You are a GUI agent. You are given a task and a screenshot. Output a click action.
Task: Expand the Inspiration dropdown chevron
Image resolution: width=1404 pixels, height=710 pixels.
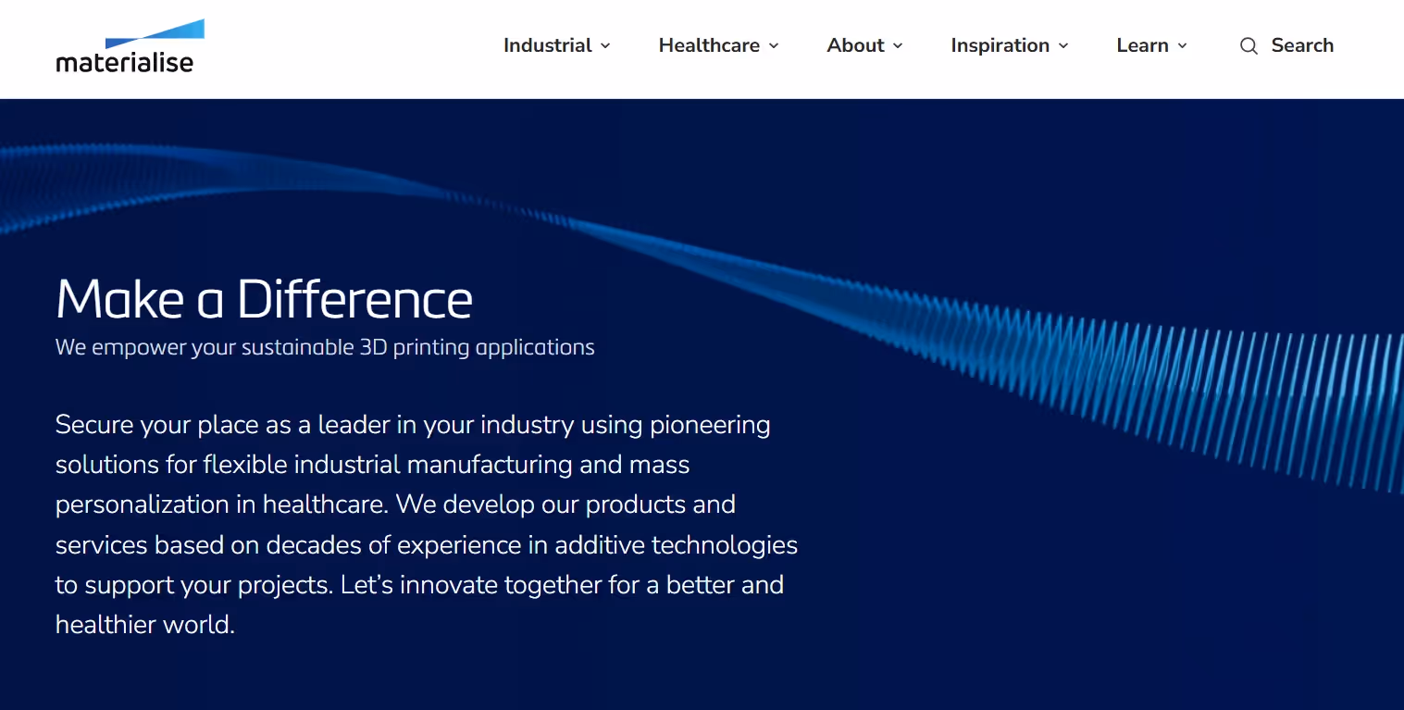click(x=1063, y=45)
